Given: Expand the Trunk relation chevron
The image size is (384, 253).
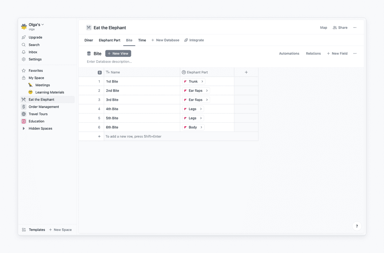Looking at the screenshot, I should [x=202, y=82].
